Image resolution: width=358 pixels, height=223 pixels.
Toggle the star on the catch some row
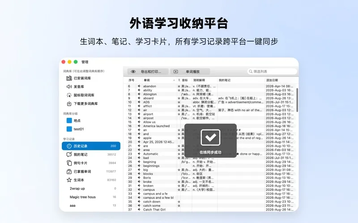pos(179,206)
